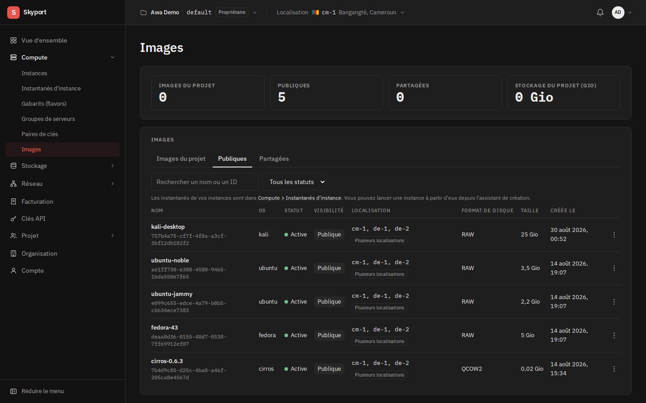
Task: Click the Compute server icon
Action: pos(13,57)
